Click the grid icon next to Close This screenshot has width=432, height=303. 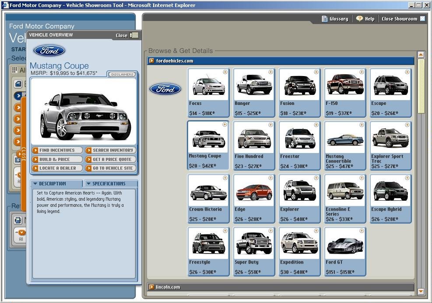click(134, 35)
